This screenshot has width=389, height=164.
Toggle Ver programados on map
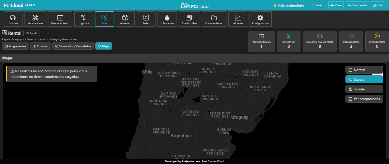pyautogui.click(x=364, y=99)
